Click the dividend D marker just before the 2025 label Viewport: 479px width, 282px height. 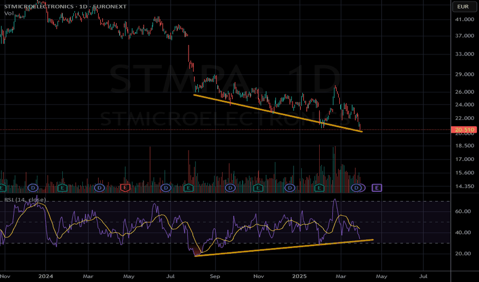point(289,188)
